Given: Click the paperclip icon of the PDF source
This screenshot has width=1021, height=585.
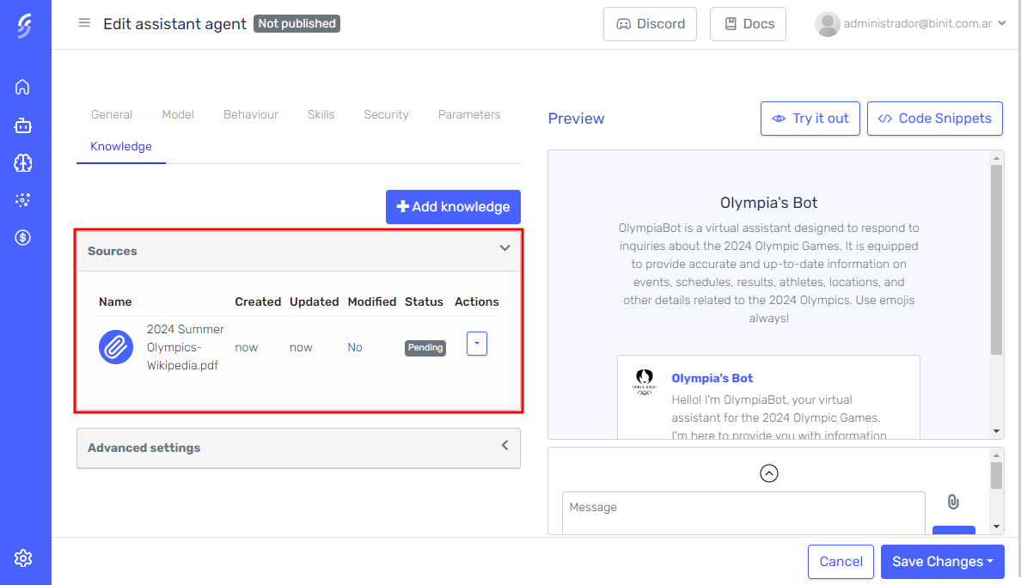Looking at the screenshot, I should [x=116, y=348].
